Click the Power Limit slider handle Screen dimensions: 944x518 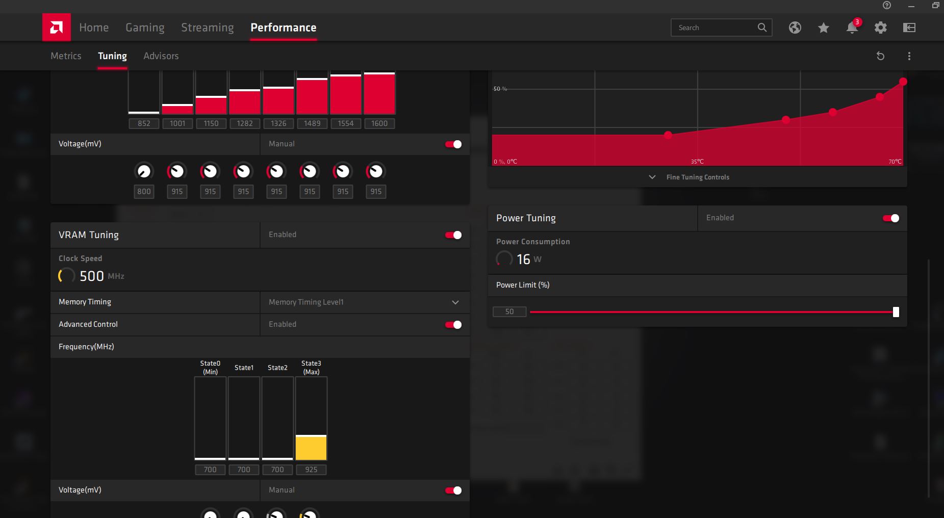point(896,312)
